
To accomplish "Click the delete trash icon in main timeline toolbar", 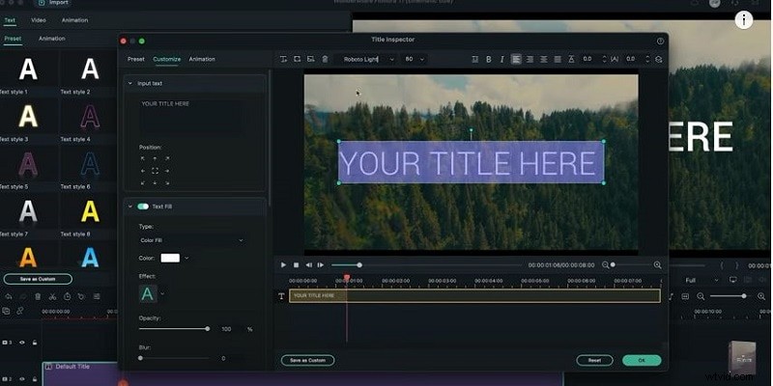I will coord(38,296).
